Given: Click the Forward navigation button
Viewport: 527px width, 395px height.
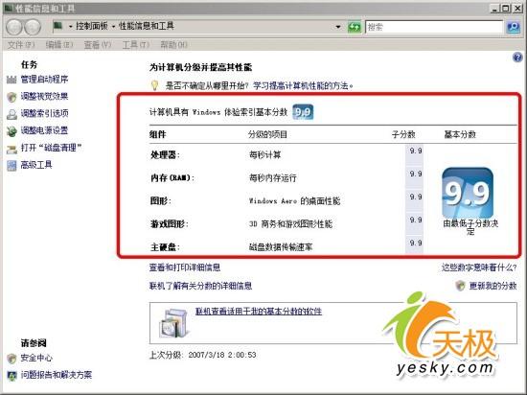Looking at the screenshot, I should (33, 27).
